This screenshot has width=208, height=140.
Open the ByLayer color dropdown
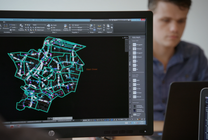80,25
